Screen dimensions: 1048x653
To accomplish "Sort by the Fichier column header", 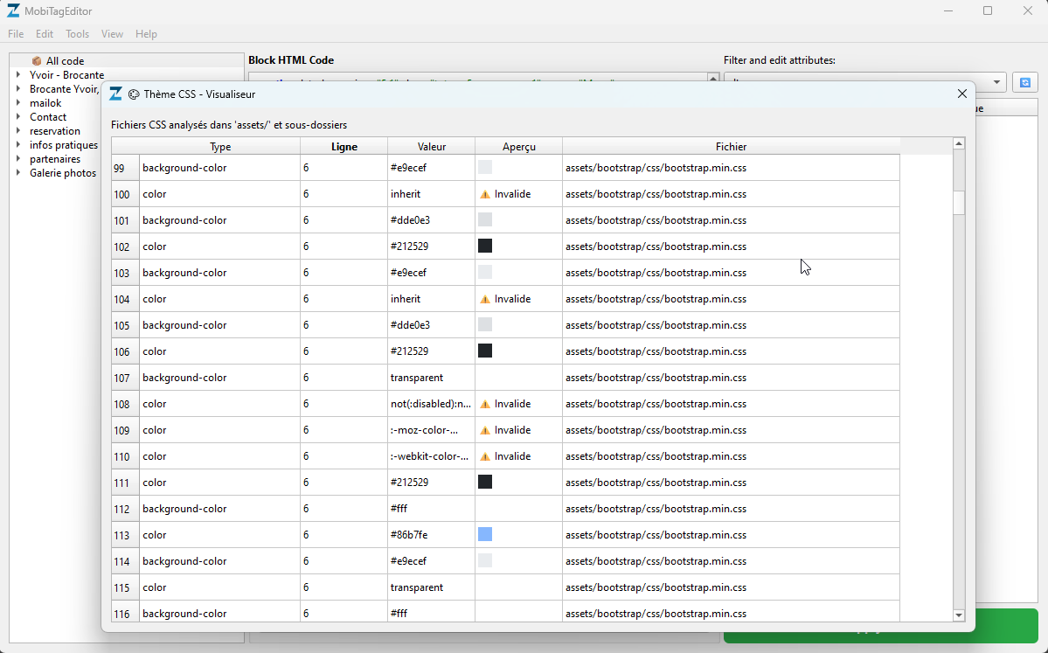I will click(x=731, y=146).
